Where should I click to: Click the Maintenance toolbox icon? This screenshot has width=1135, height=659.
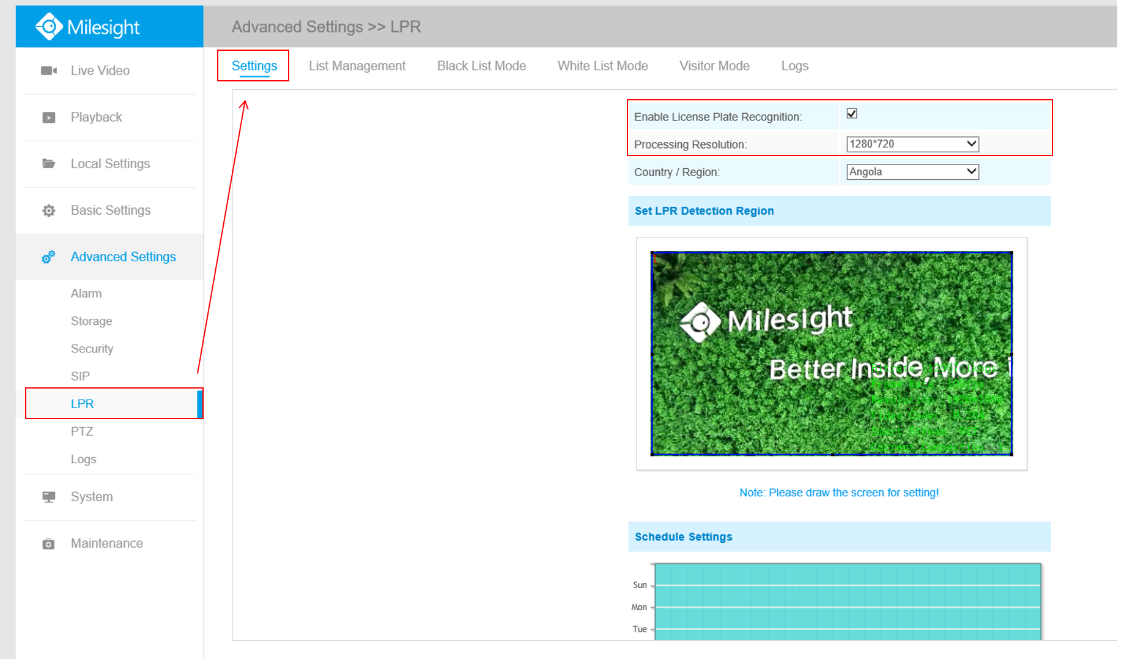49,543
